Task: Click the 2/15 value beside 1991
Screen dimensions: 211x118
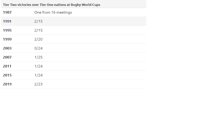Action: pos(38,21)
